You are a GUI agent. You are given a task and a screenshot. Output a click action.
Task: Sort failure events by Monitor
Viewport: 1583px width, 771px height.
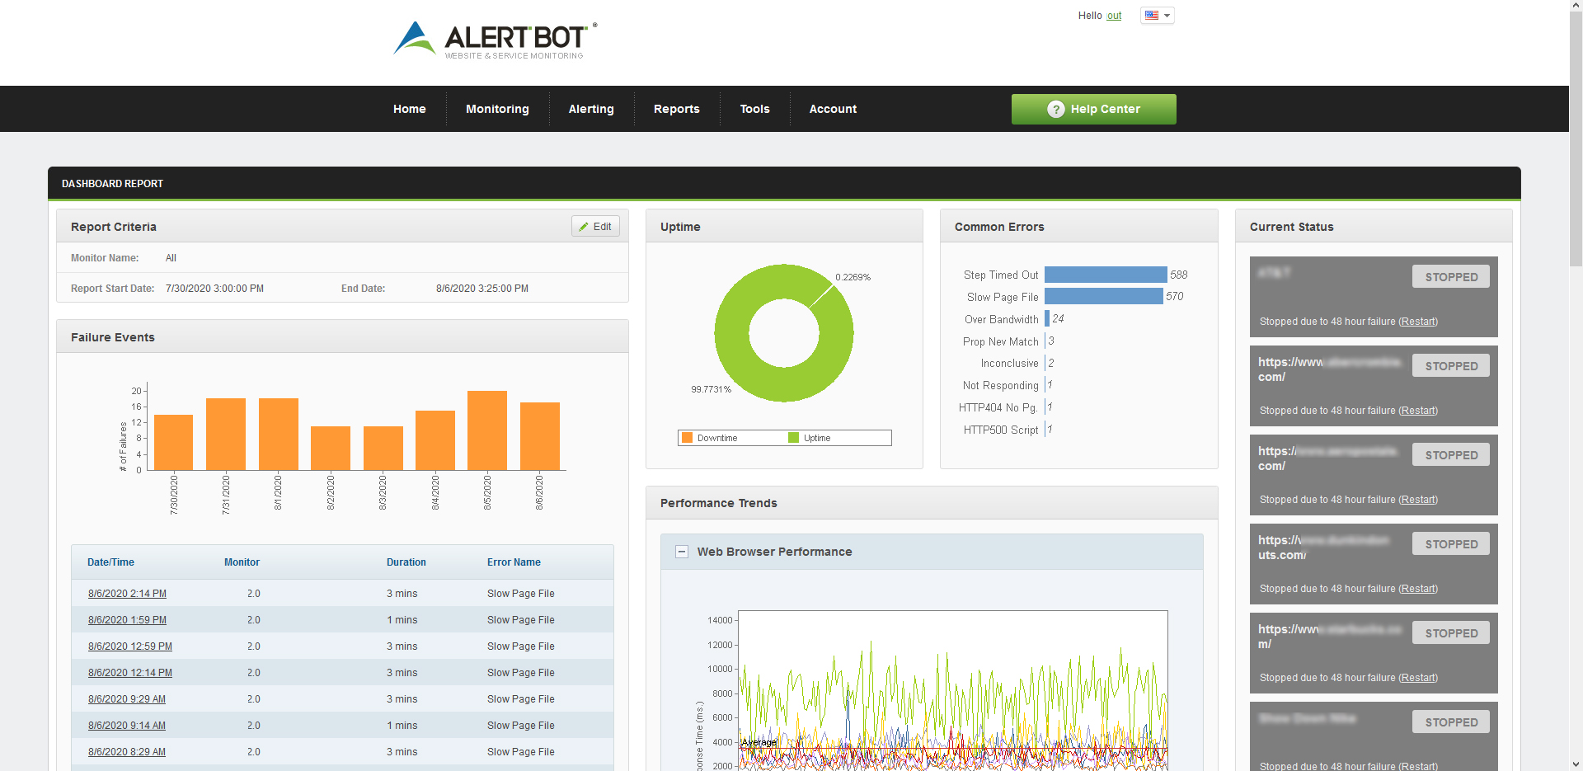(242, 562)
